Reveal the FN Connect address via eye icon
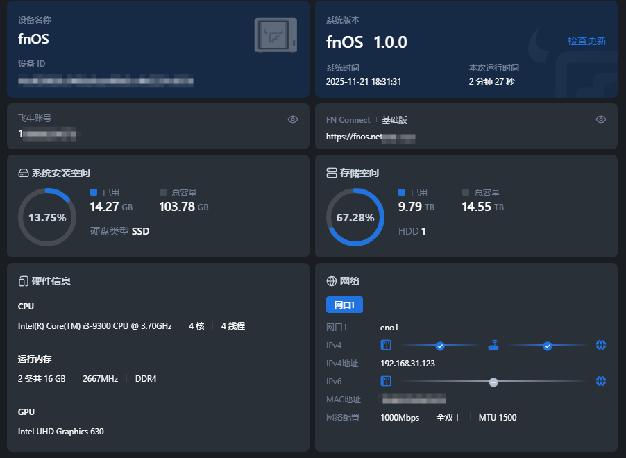626x458 pixels. pyautogui.click(x=601, y=119)
